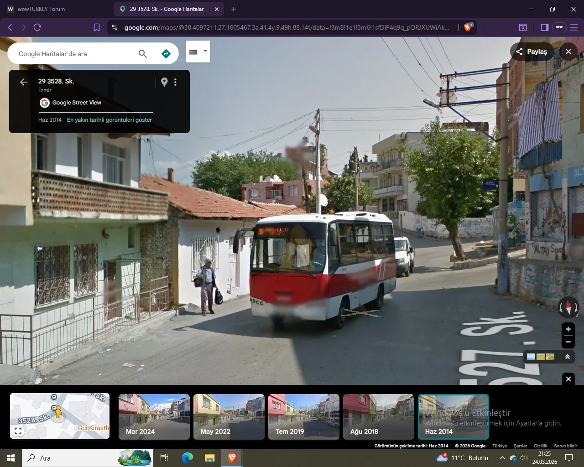Bookmark this page with bookmark icon
This screenshot has height=467, width=584.
pos(97,27)
